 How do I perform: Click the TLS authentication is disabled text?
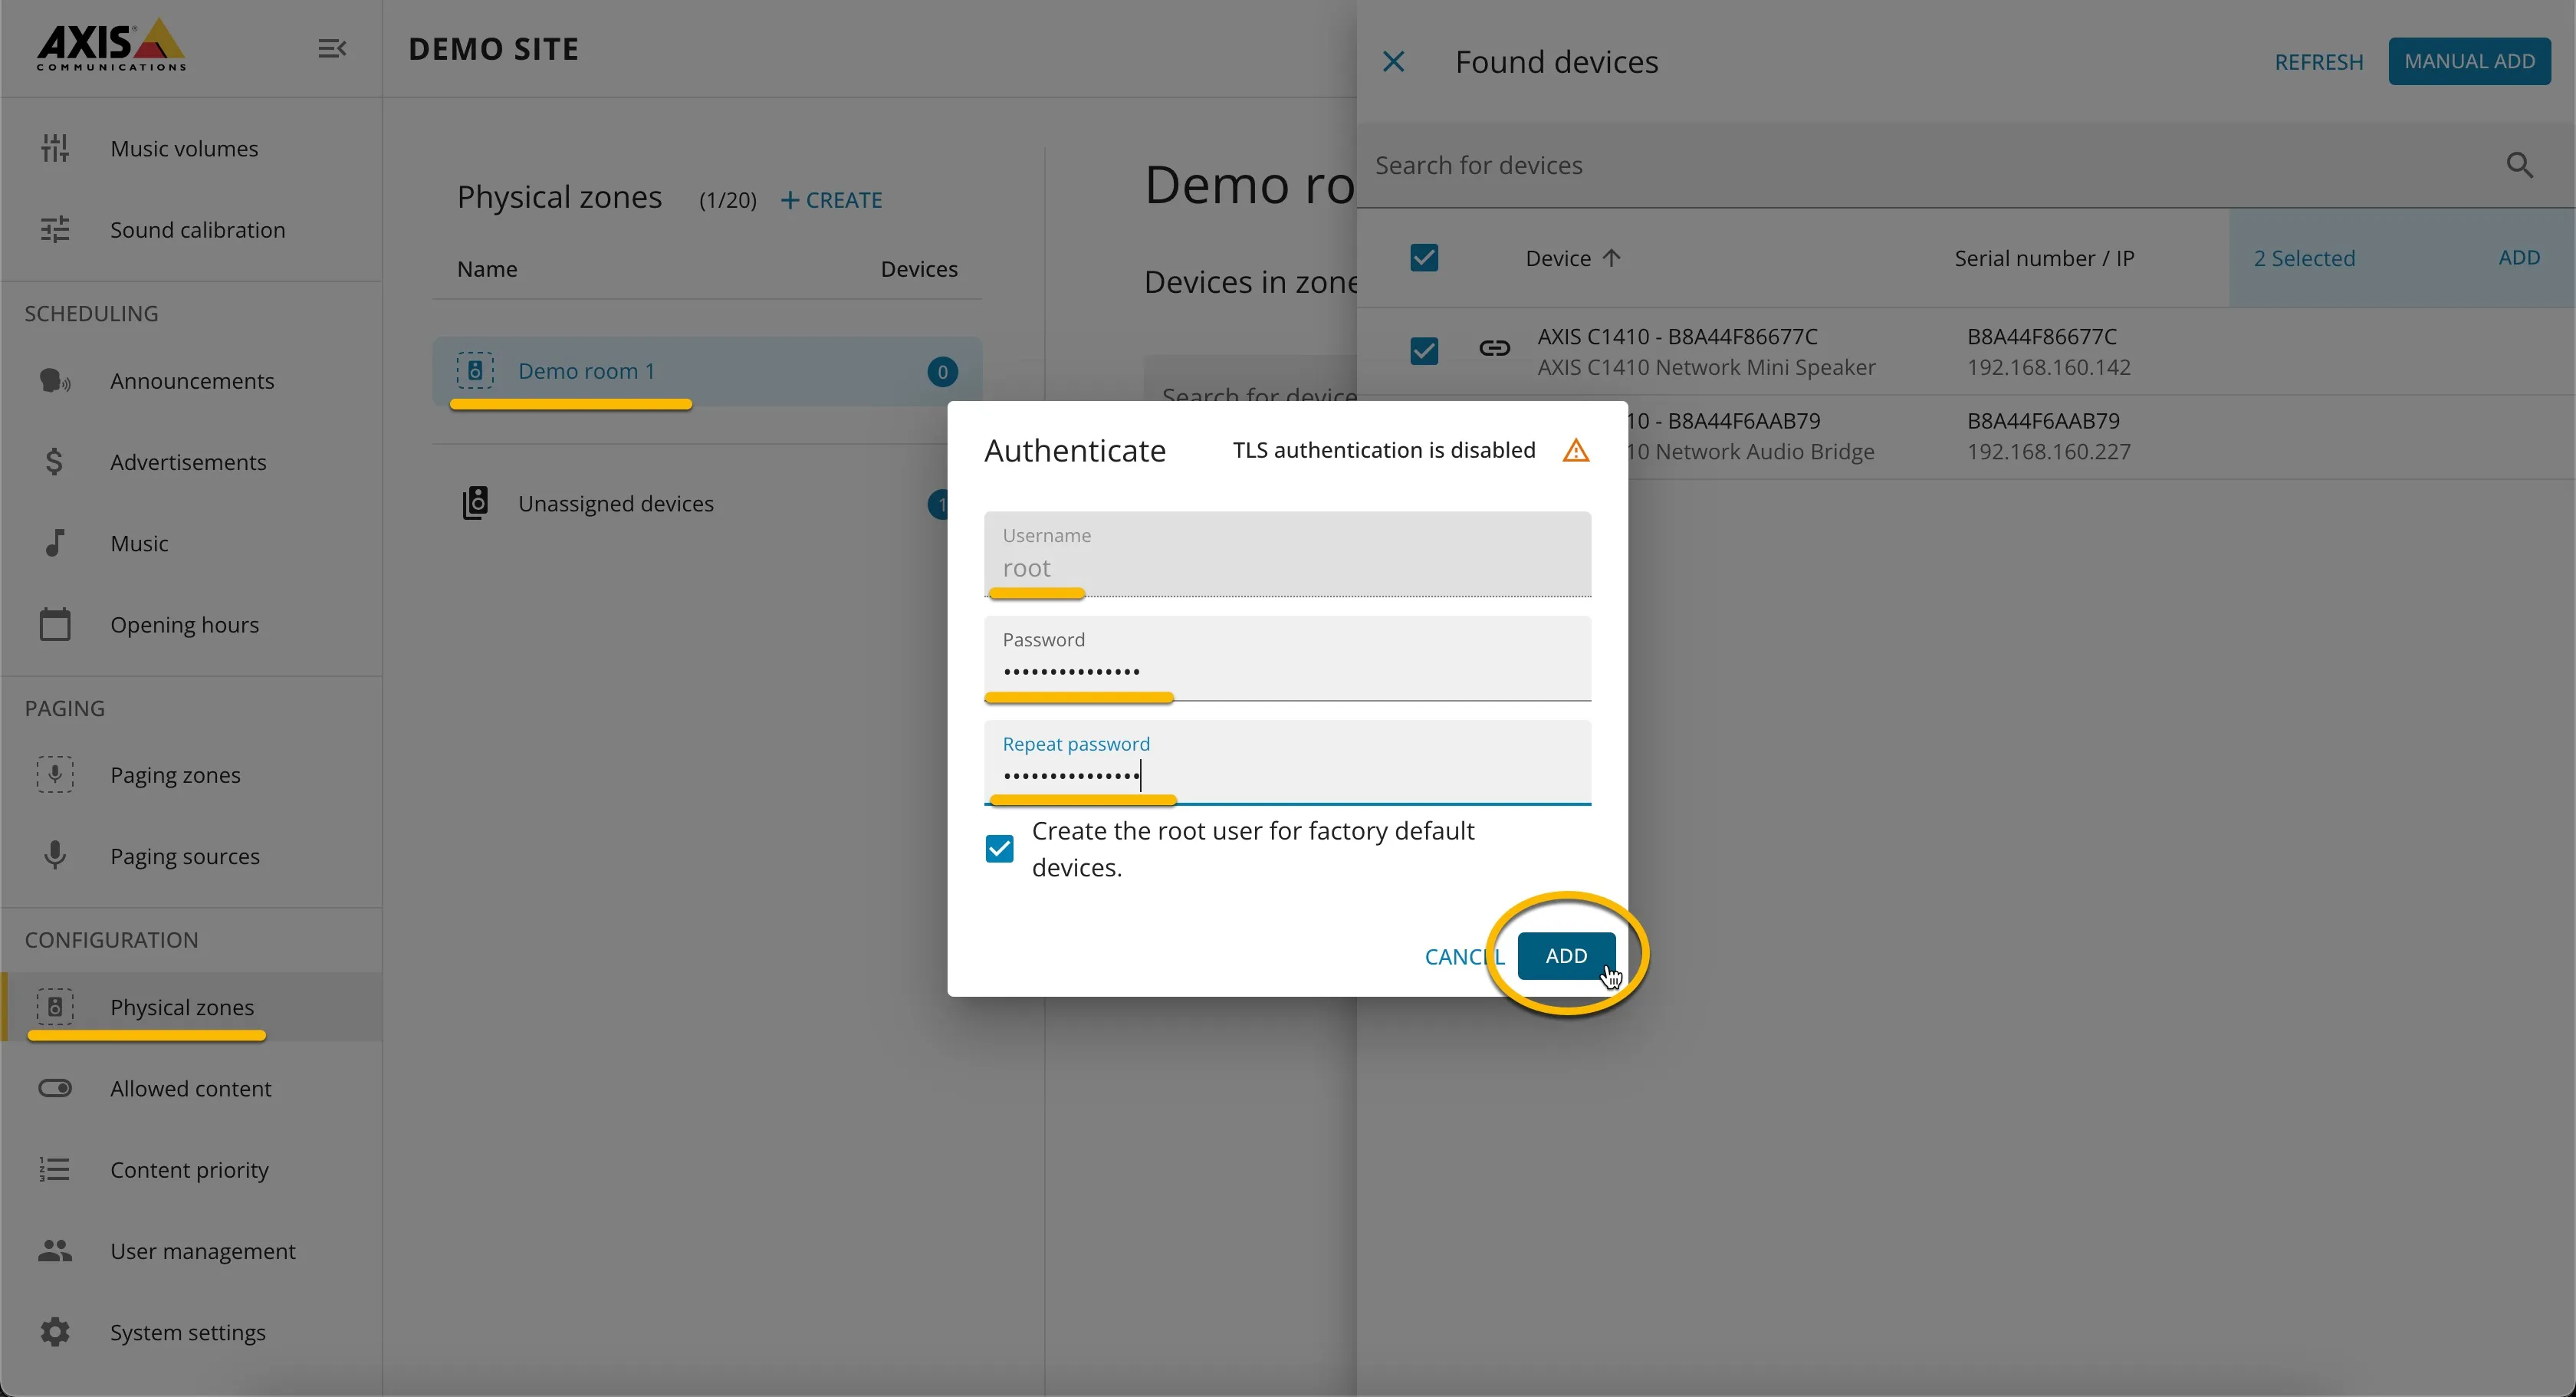pos(1384,450)
